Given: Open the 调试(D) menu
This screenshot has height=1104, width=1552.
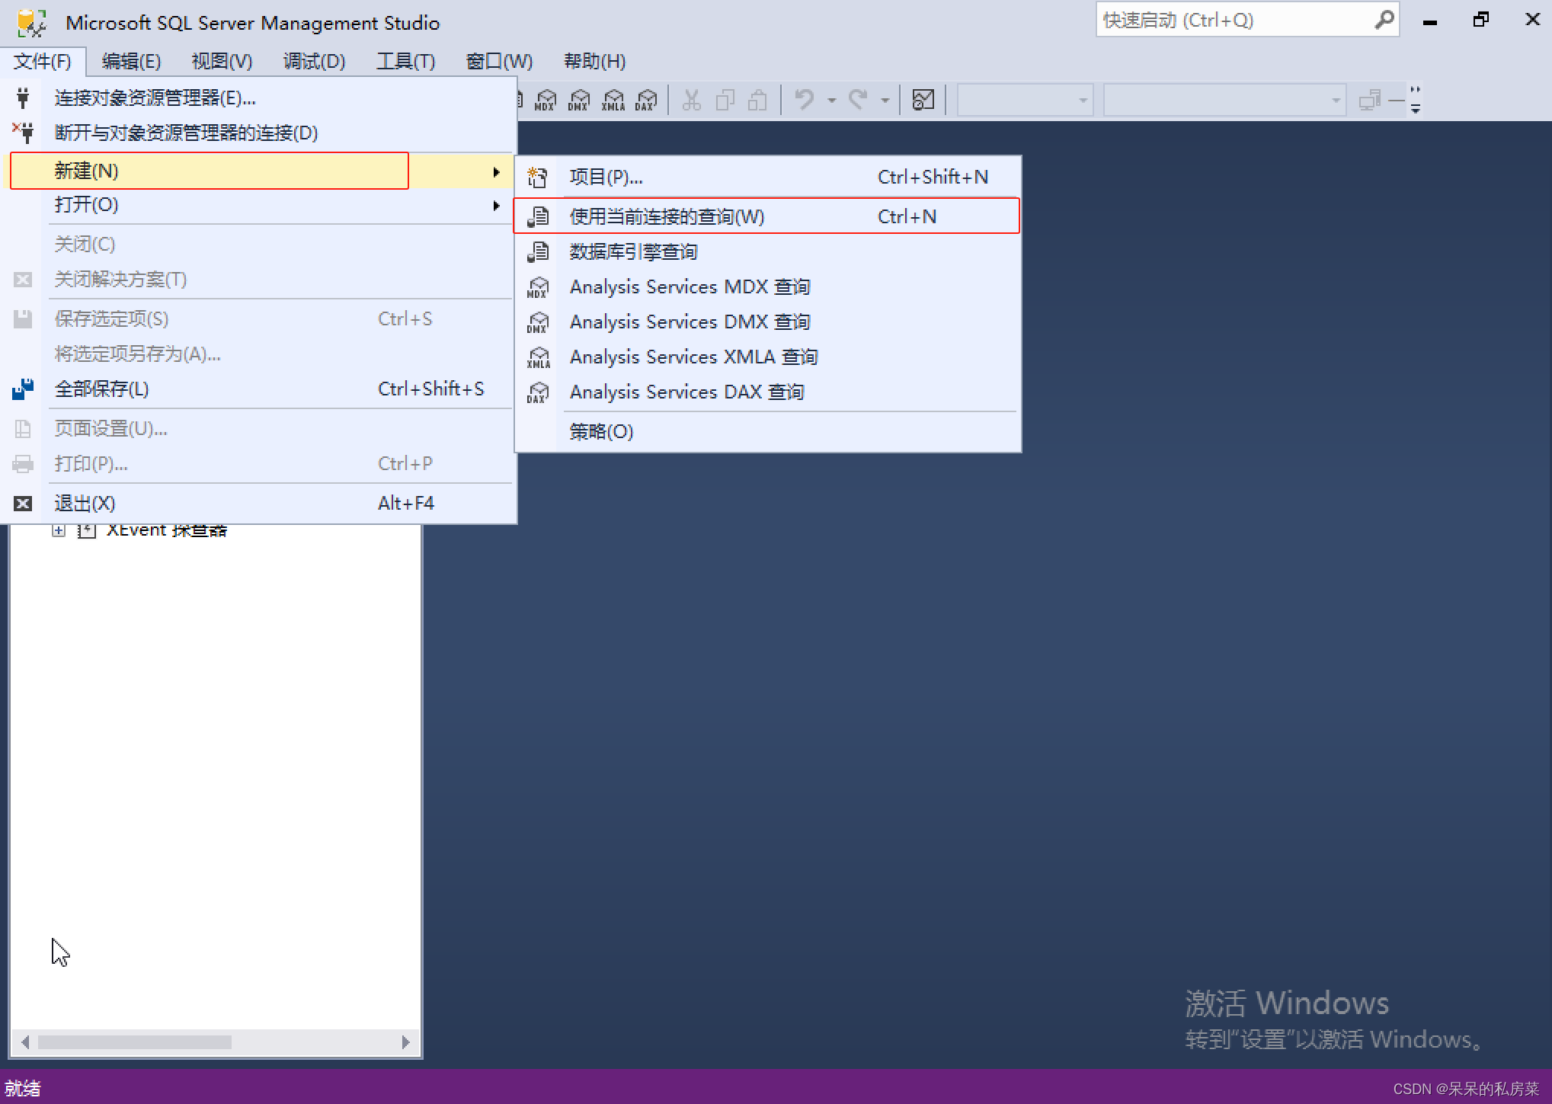Looking at the screenshot, I should [314, 61].
